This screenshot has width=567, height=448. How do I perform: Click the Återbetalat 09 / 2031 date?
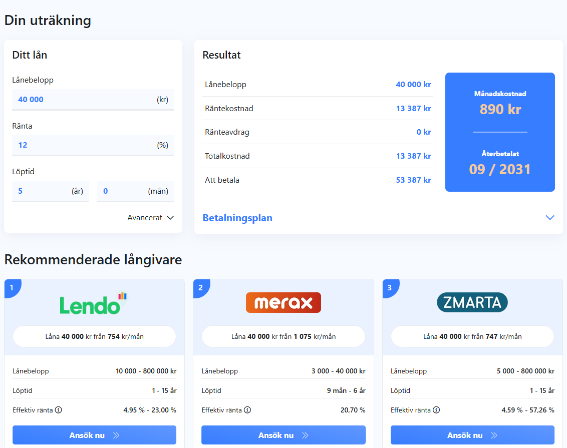click(x=500, y=170)
